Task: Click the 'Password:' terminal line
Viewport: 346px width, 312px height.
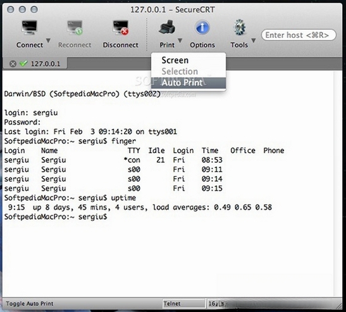Action: point(23,122)
